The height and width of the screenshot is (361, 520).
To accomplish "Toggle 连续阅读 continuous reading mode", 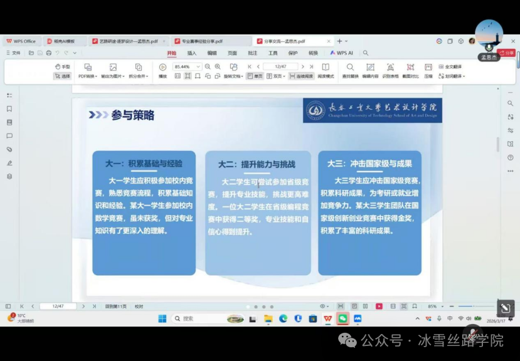I will (x=301, y=76).
